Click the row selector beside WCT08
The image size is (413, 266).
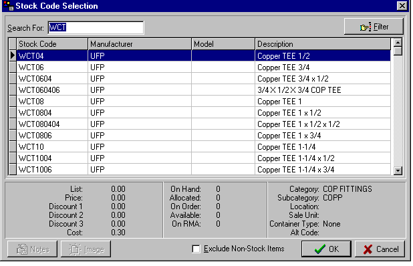(13, 101)
